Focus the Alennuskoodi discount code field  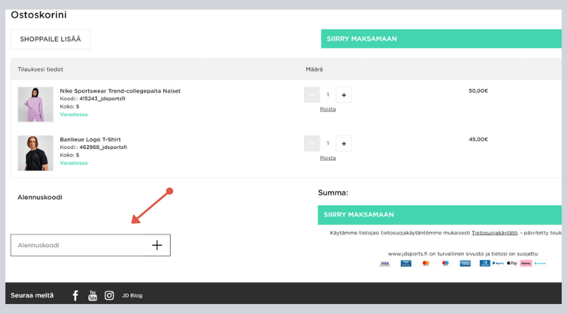click(80, 245)
